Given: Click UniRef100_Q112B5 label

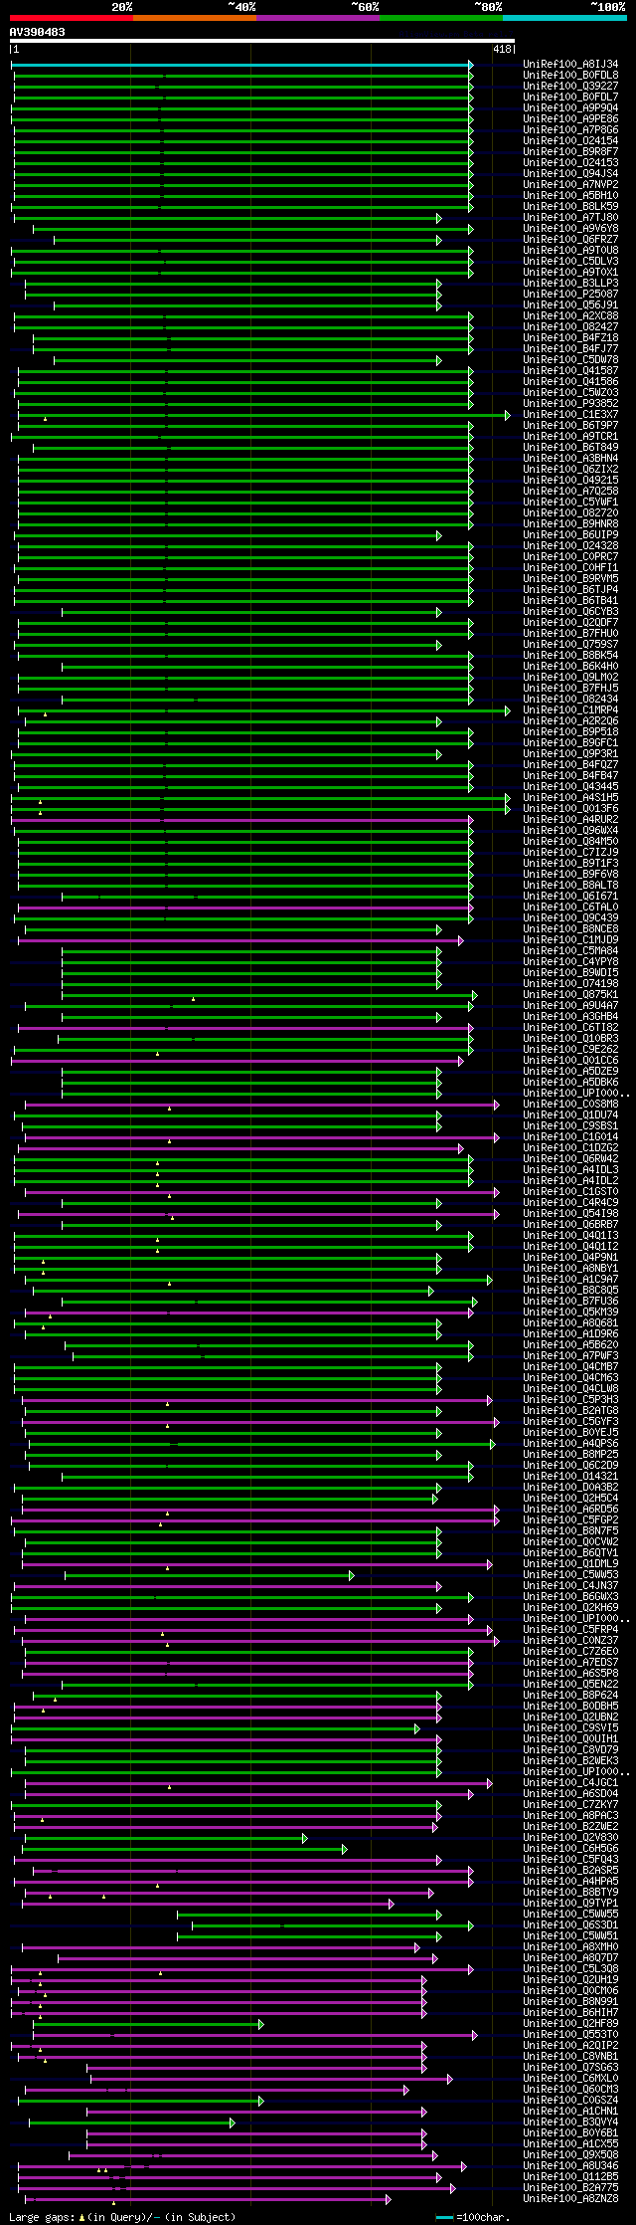Looking at the screenshot, I should coord(570,2176).
